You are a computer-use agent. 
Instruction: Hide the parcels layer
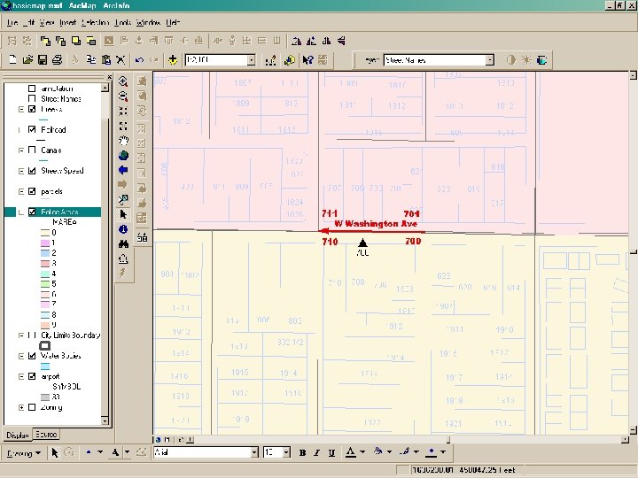pos(32,191)
